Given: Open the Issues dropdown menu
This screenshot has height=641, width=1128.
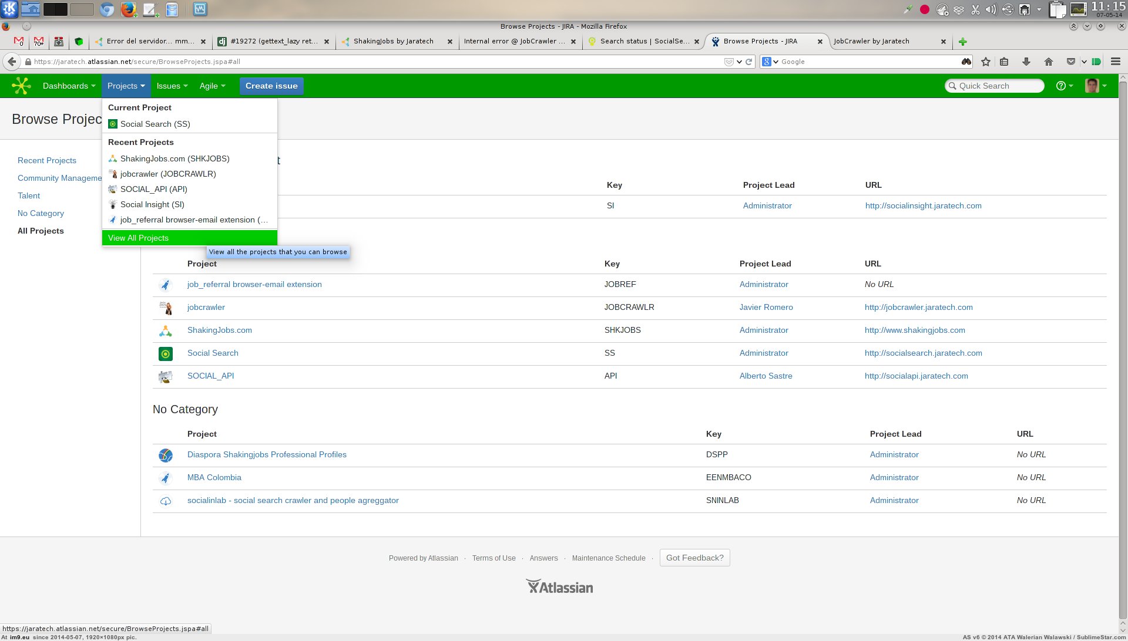Looking at the screenshot, I should tap(172, 86).
